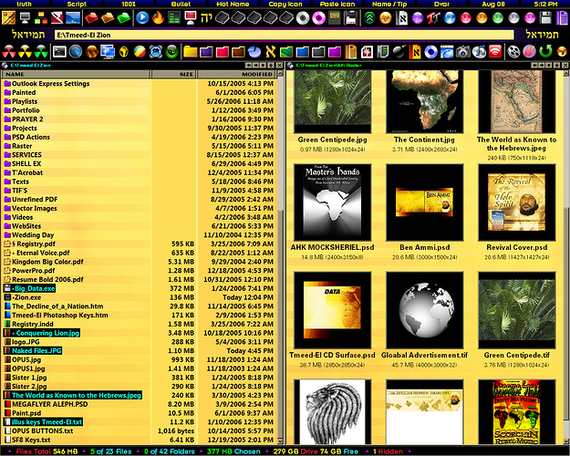Click the yellow aleph letter icon
The width and height of the screenshot is (570, 456).
click(270, 52)
